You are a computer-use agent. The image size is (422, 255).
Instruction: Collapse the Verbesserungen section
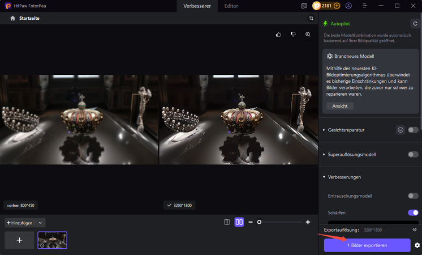(324, 177)
